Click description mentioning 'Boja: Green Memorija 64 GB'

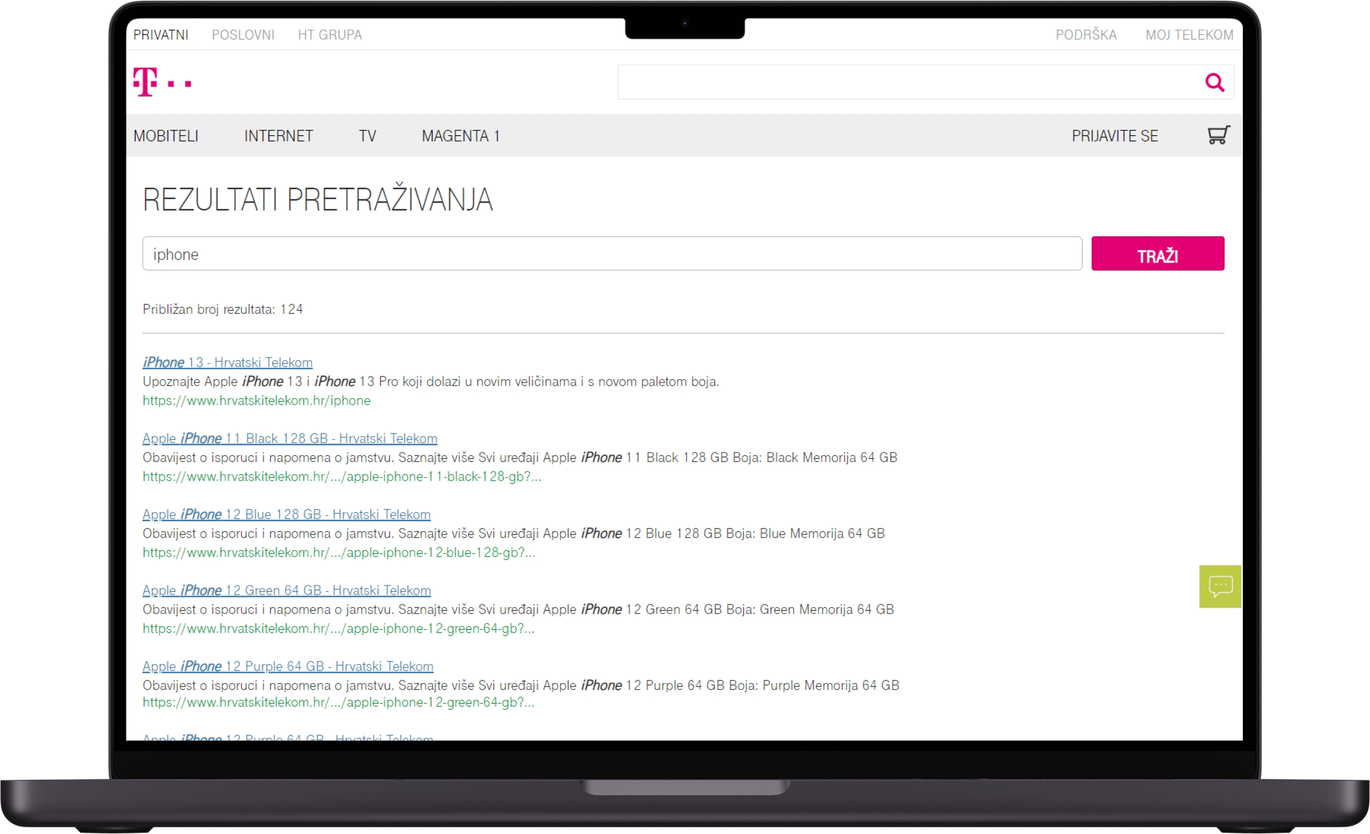[x=518, y=610]
